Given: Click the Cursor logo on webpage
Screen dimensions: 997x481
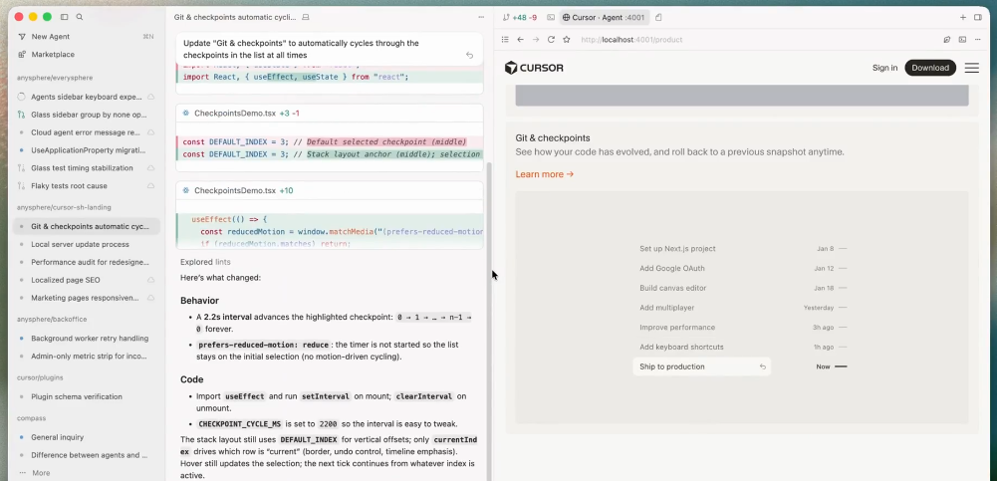Looking at the screenshot, I should (x=534, y=68).
